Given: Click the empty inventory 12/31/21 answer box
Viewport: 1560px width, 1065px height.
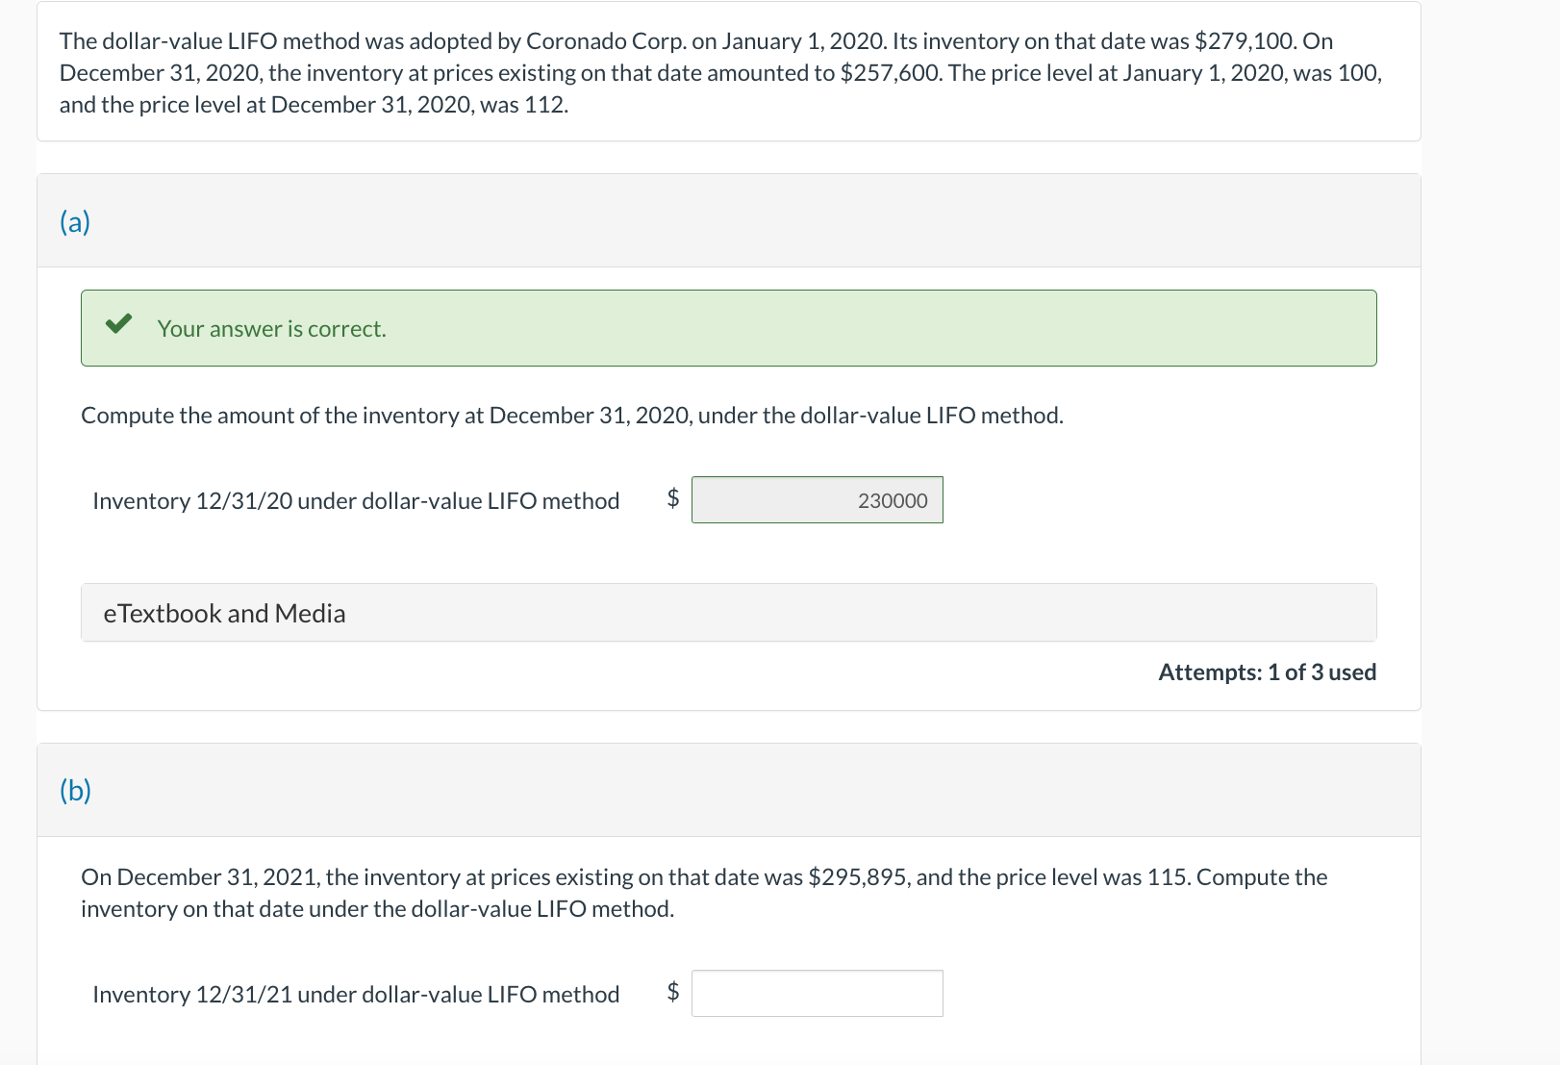Looking at the screenshot, I should tap(817, 993).
